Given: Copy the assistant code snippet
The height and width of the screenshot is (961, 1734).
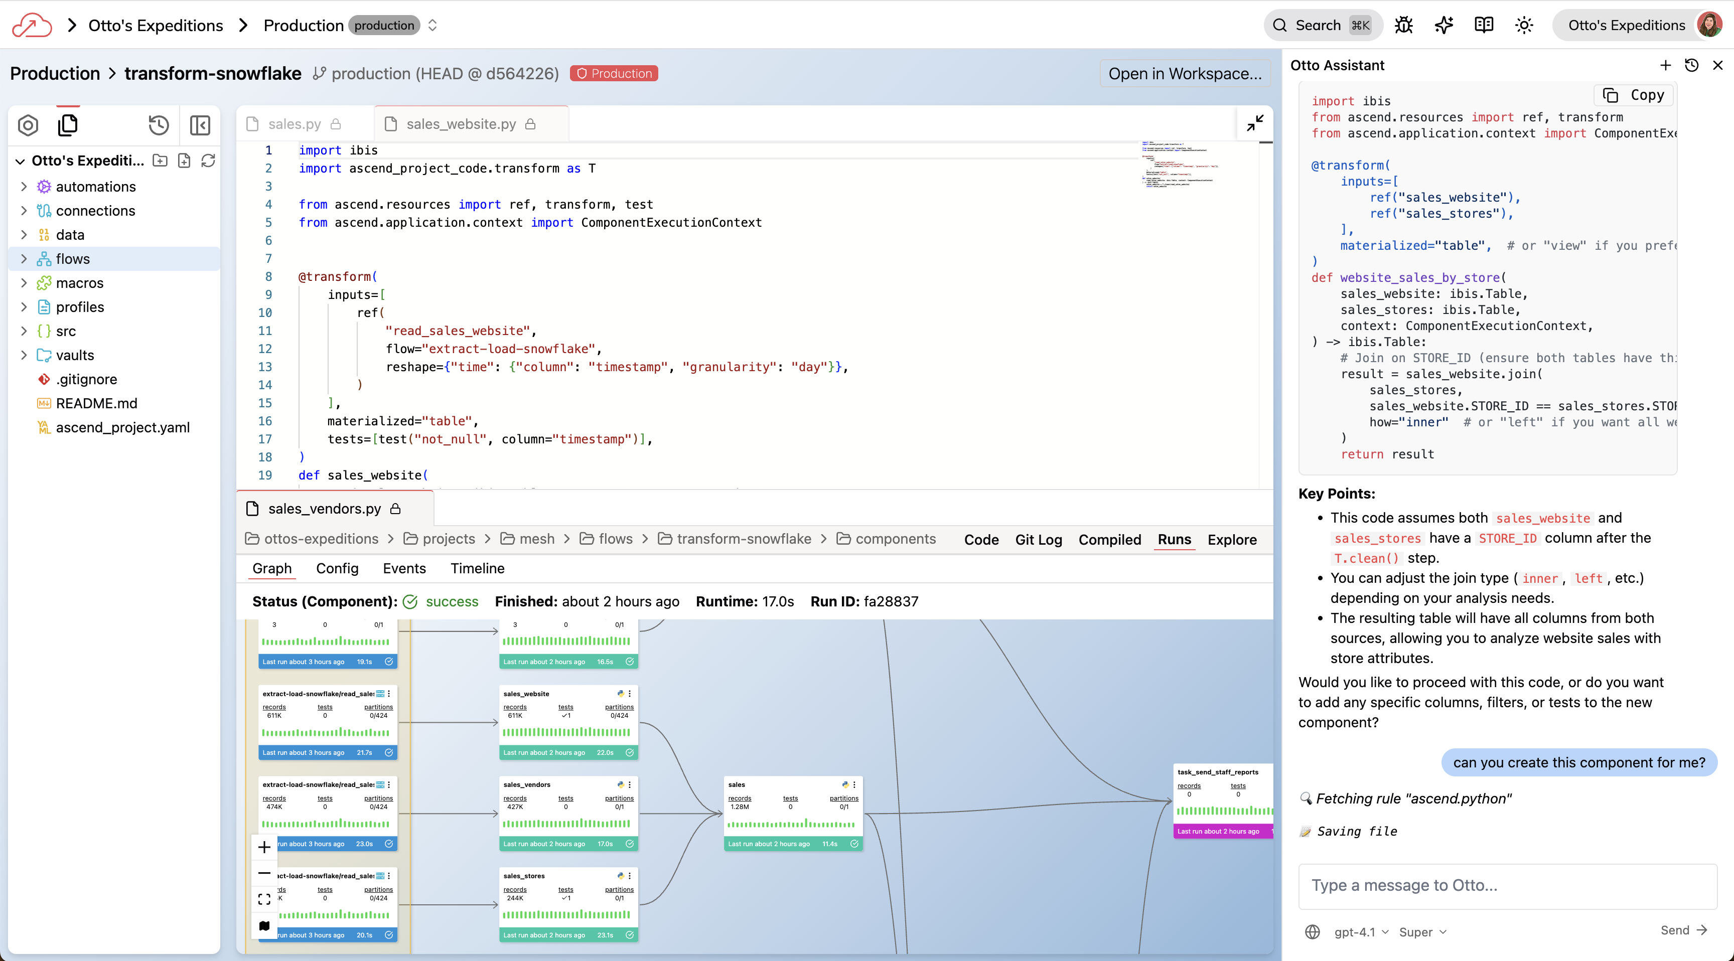Looking at the screenshot, I should (1633, 95).
